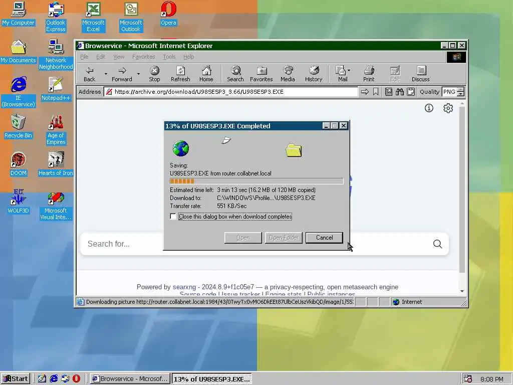Select the WOLF3D desktop shortcut
This screenshot has height=385, width=513.
(19, 202)
